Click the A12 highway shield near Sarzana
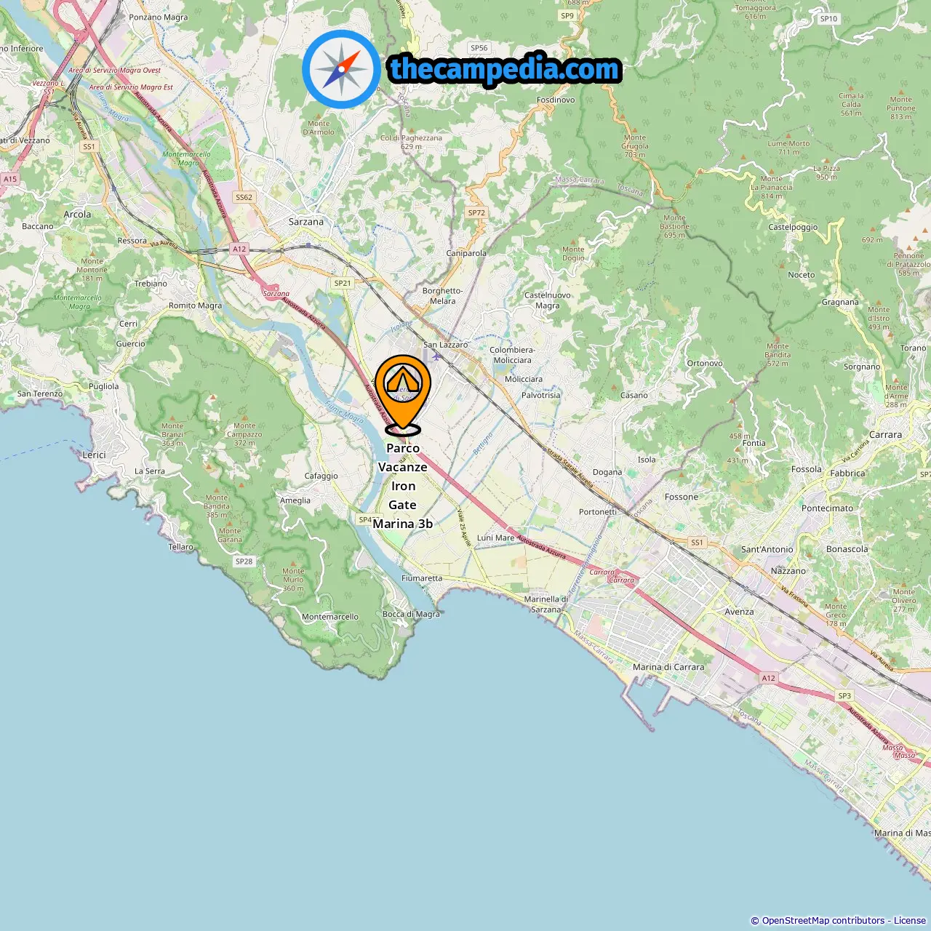Screen dimensions: 931x931 click(239, 249)
